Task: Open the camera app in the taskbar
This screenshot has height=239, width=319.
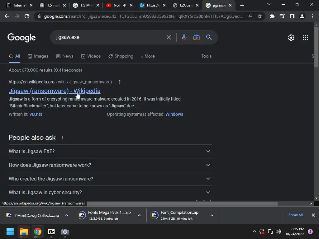Action: pyautogui.click(x=65, y=232)
